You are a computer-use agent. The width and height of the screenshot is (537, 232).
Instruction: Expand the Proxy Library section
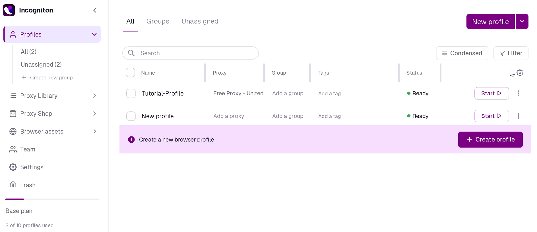53,96
